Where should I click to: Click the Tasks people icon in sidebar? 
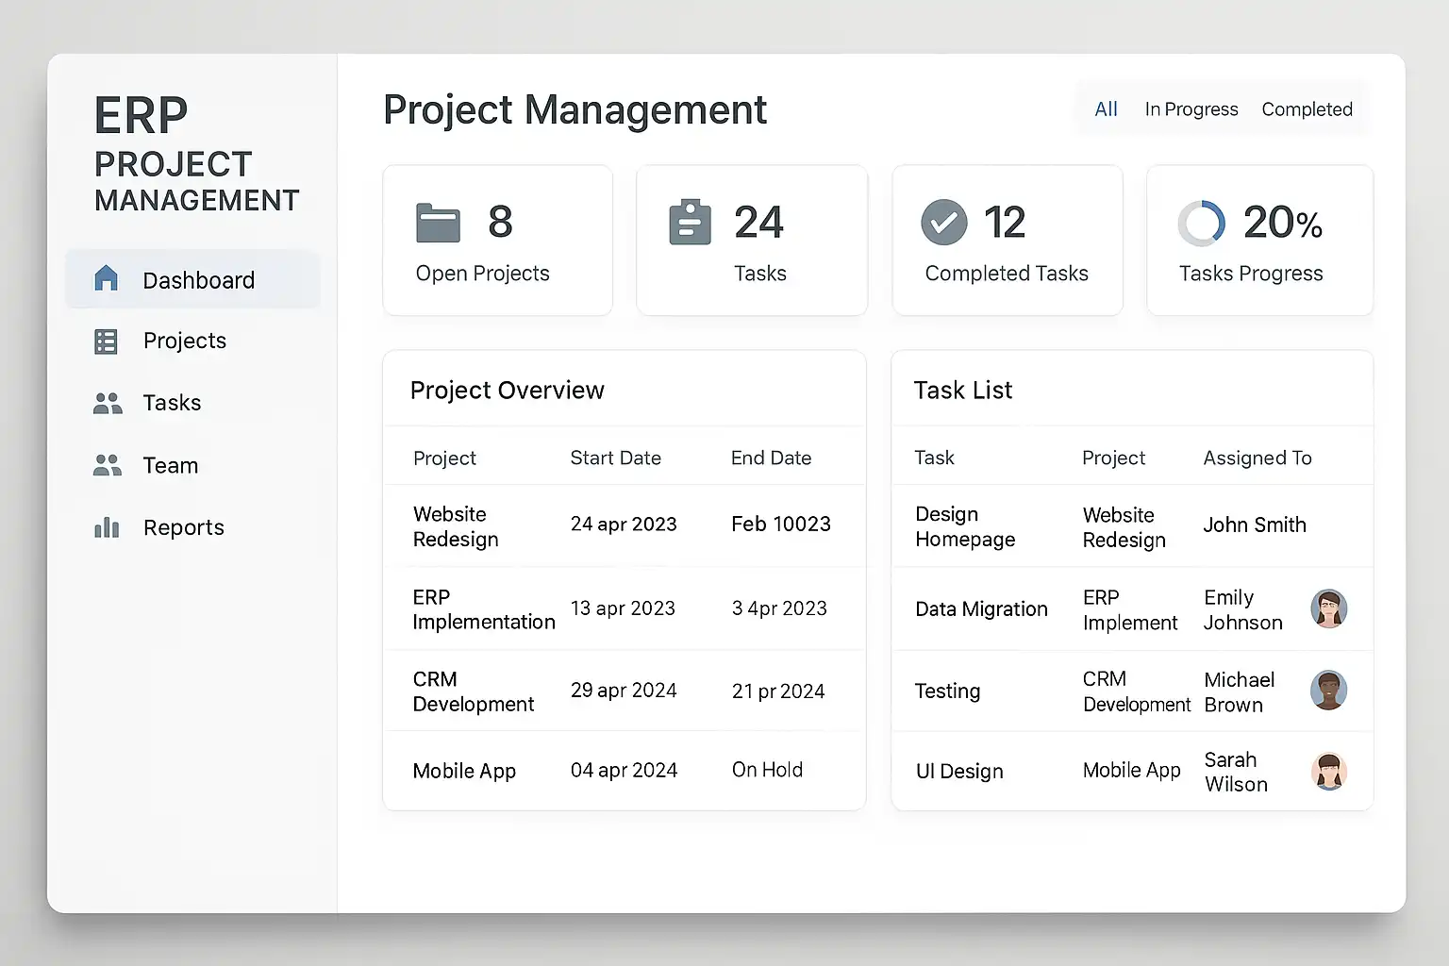tap(108, 404)
